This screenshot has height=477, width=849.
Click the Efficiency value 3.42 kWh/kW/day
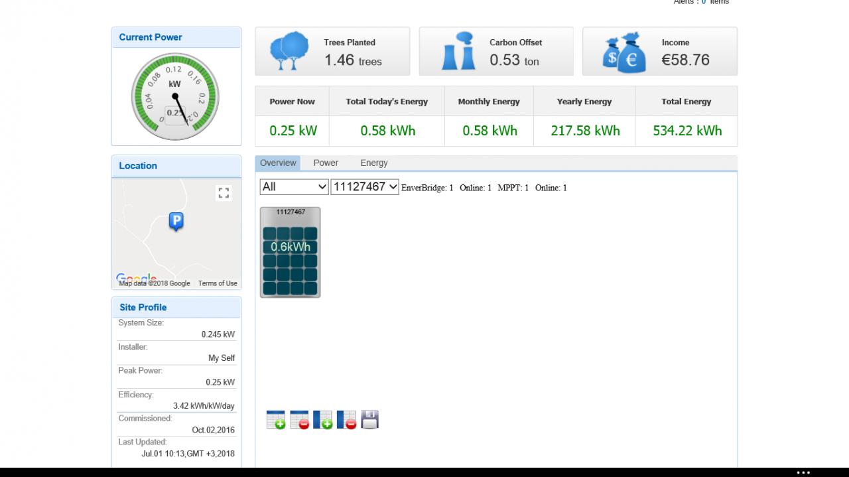click(x=204, y=406)
